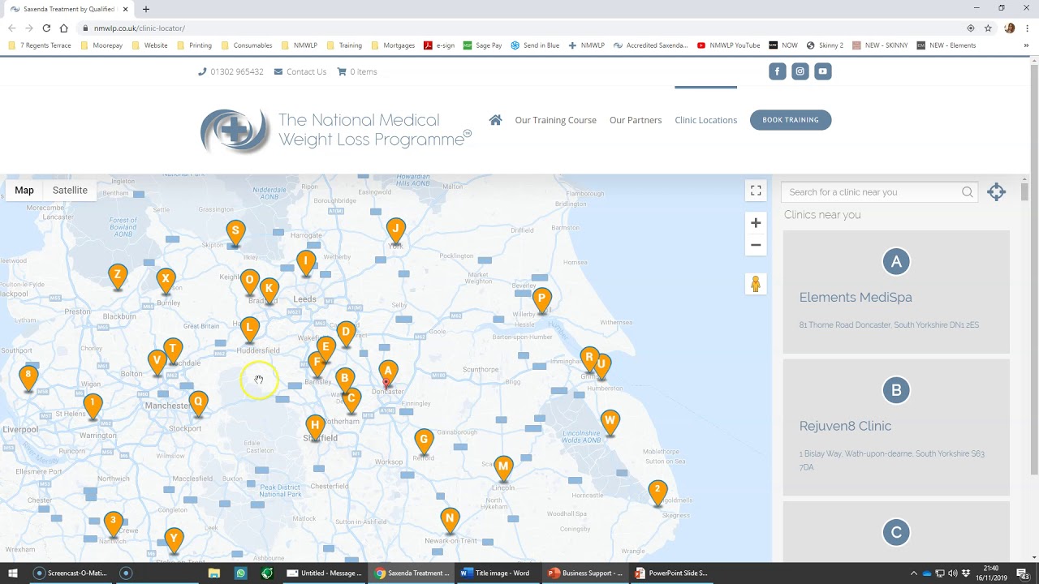
Task: Open the site's YouTube icon
Action: tap(822, 71)
